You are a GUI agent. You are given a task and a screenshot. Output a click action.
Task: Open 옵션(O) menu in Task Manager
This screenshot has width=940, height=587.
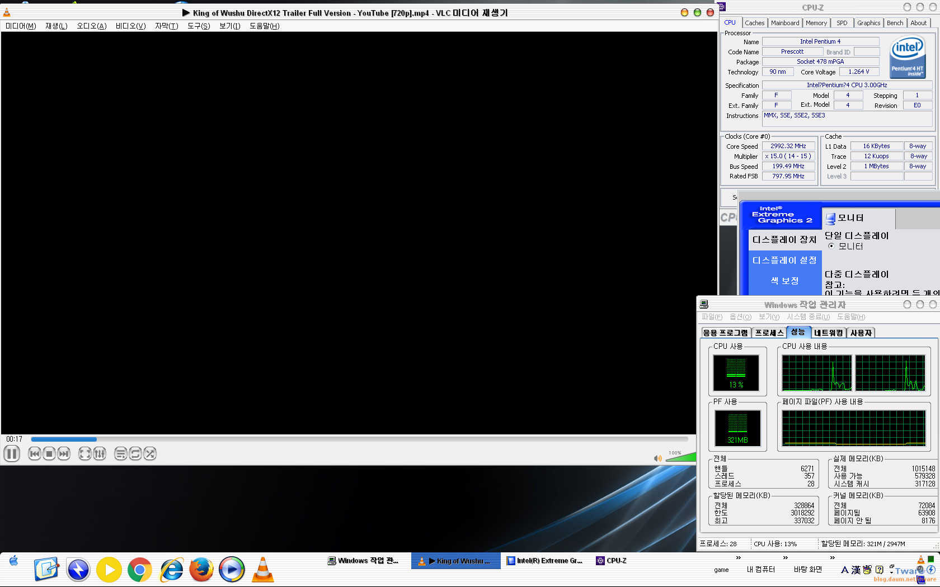point(740,317)
